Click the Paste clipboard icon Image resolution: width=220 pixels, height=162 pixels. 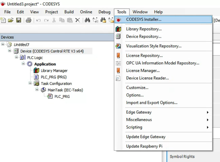[x=70, y=20]
